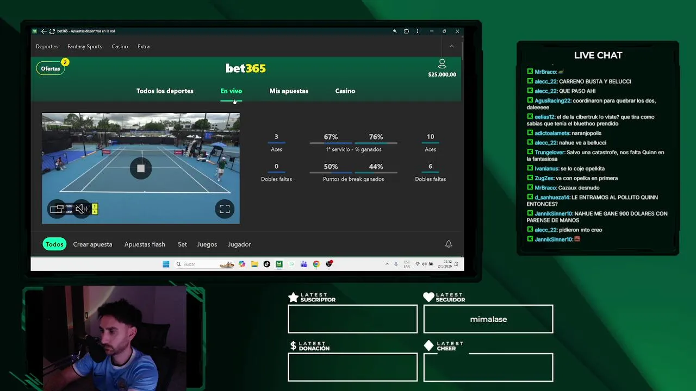
Task: Click the $25.000,00 balance
Action: (x=442, y=74)
